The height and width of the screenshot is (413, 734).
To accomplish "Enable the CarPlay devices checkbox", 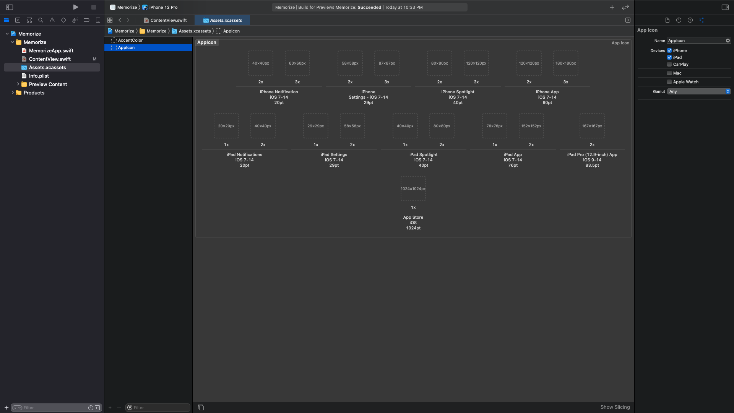I will (x=669, y=64).
